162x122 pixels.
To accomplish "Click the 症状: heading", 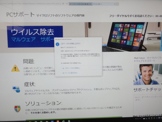I will click(x=30, y=84).
